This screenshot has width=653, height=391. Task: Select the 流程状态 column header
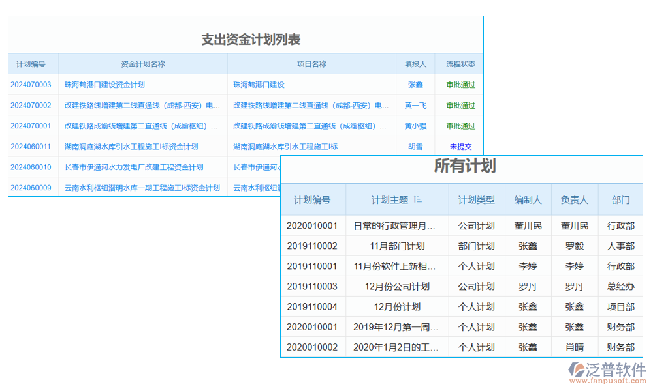(460, 63)
